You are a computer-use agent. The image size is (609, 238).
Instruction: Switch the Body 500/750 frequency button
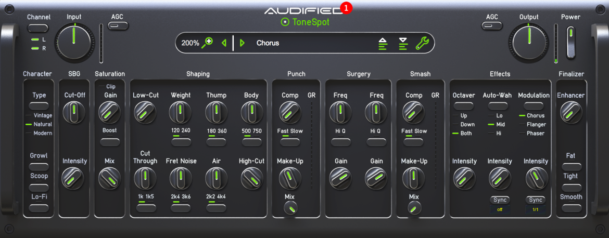point(252,142)
